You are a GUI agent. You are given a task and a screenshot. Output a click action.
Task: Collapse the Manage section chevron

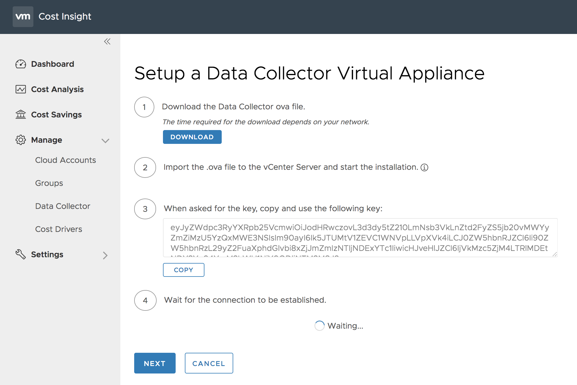(105, 140)
